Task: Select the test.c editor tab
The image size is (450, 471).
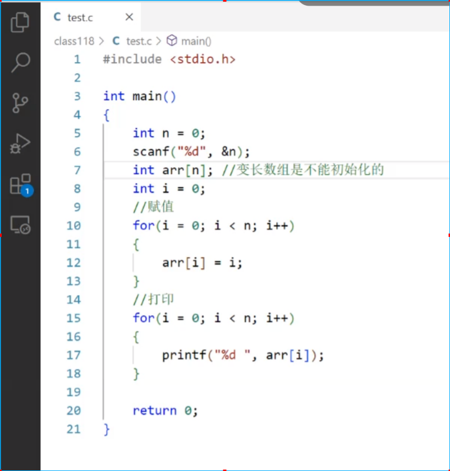Action: [90, 17]
